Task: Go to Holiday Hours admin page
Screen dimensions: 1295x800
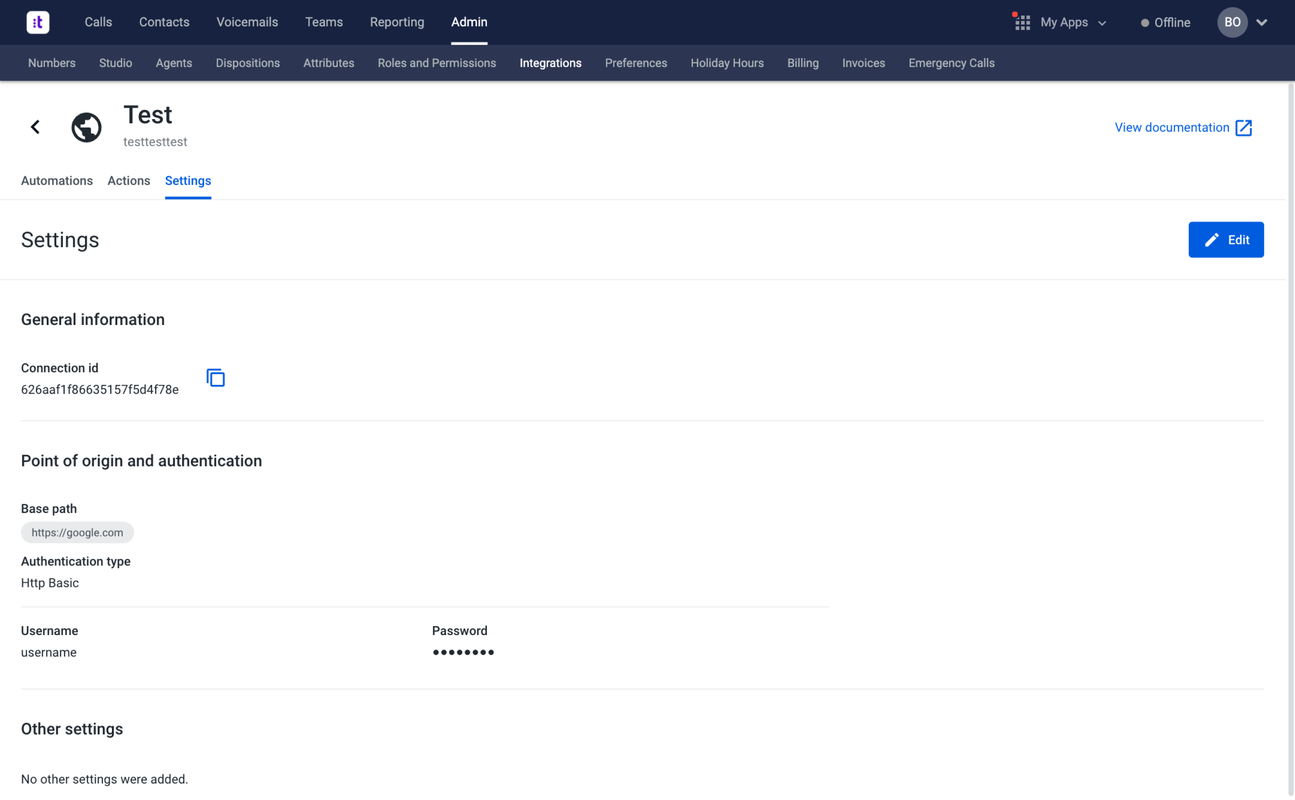Action: [727, 63]
